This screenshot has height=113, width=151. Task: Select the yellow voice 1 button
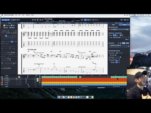point(4,25)
